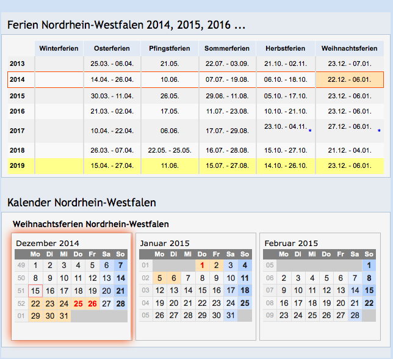
Task: Select the Pfingstferien column header
Action: pyautogui.click(x=170, y=48)
